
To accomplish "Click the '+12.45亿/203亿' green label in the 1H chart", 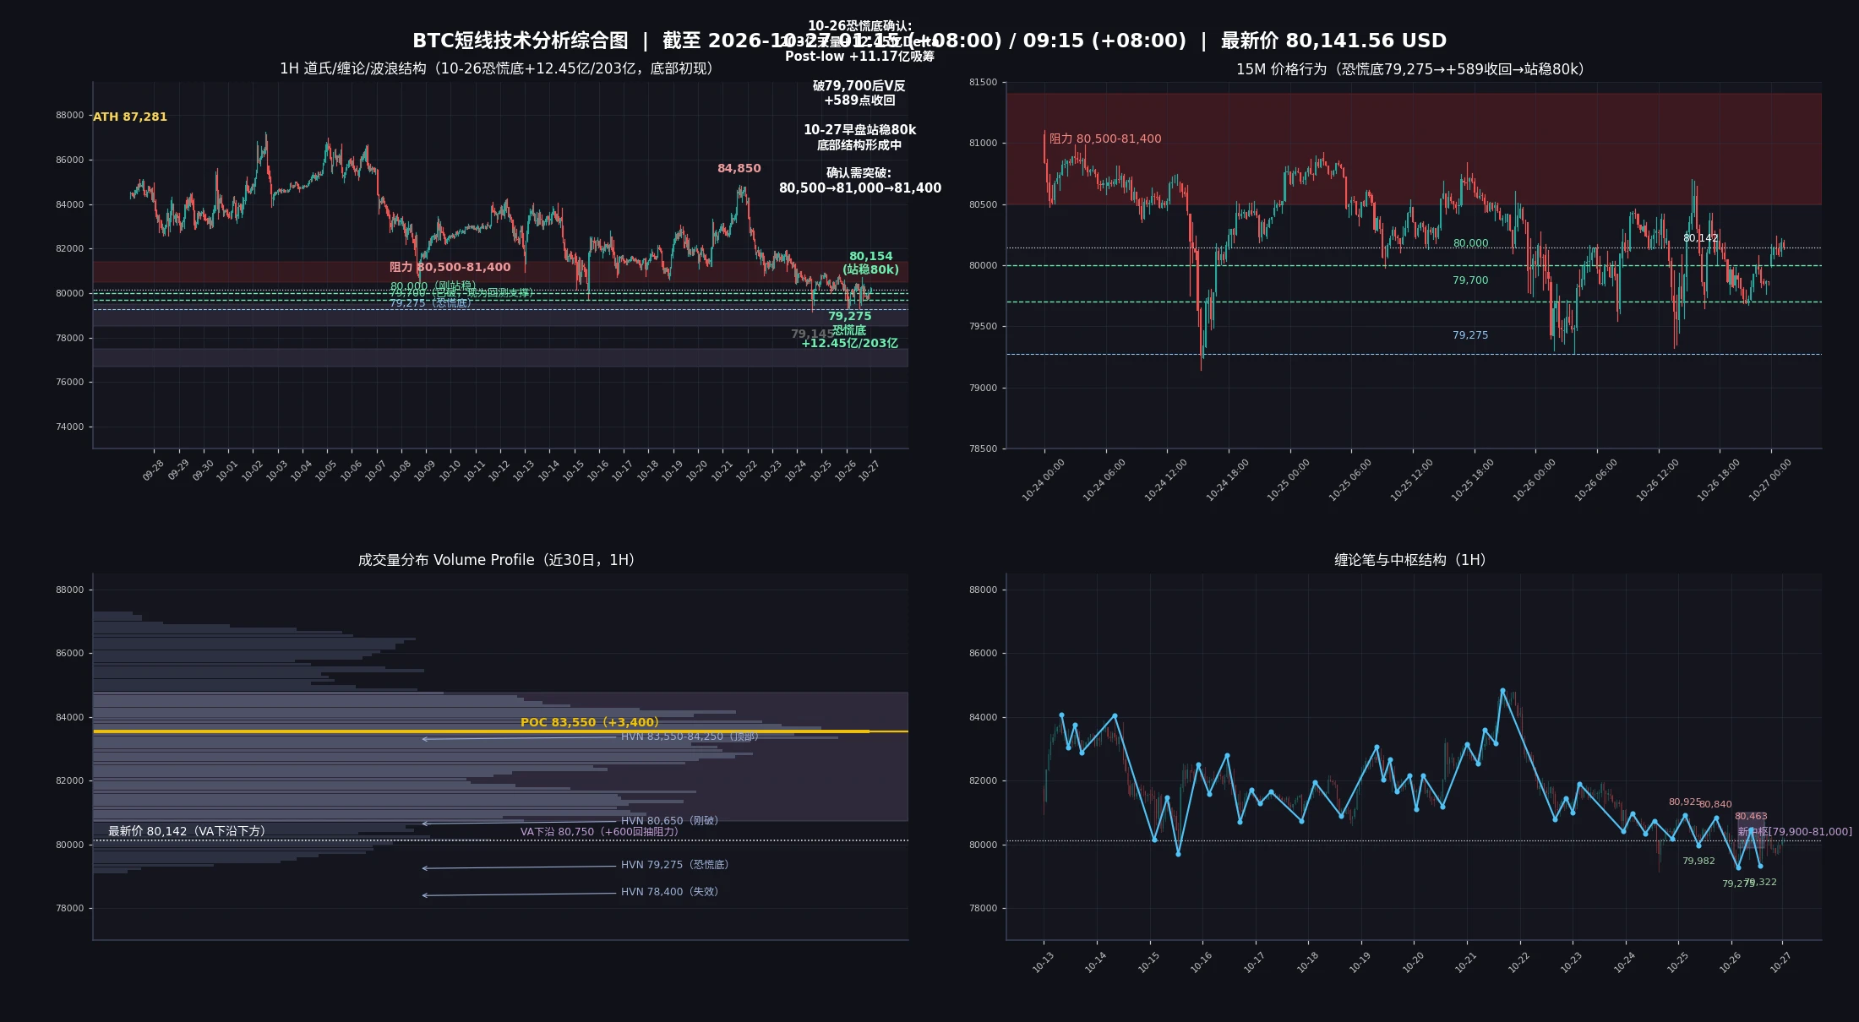I will pos(849,343).
